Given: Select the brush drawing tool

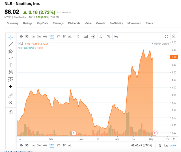Looking at the screenshot, I should 11,58.
